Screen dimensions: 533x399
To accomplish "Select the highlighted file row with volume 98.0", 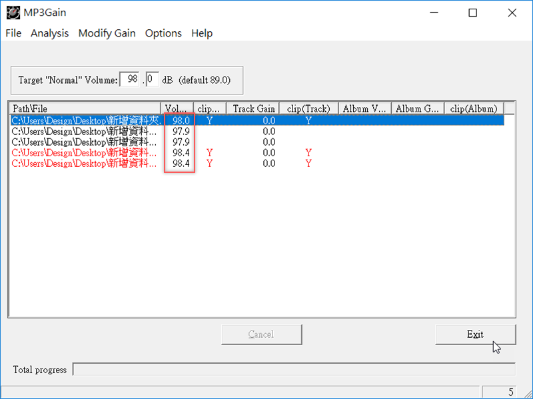I will pyautogui.click(x=257, y=120).
